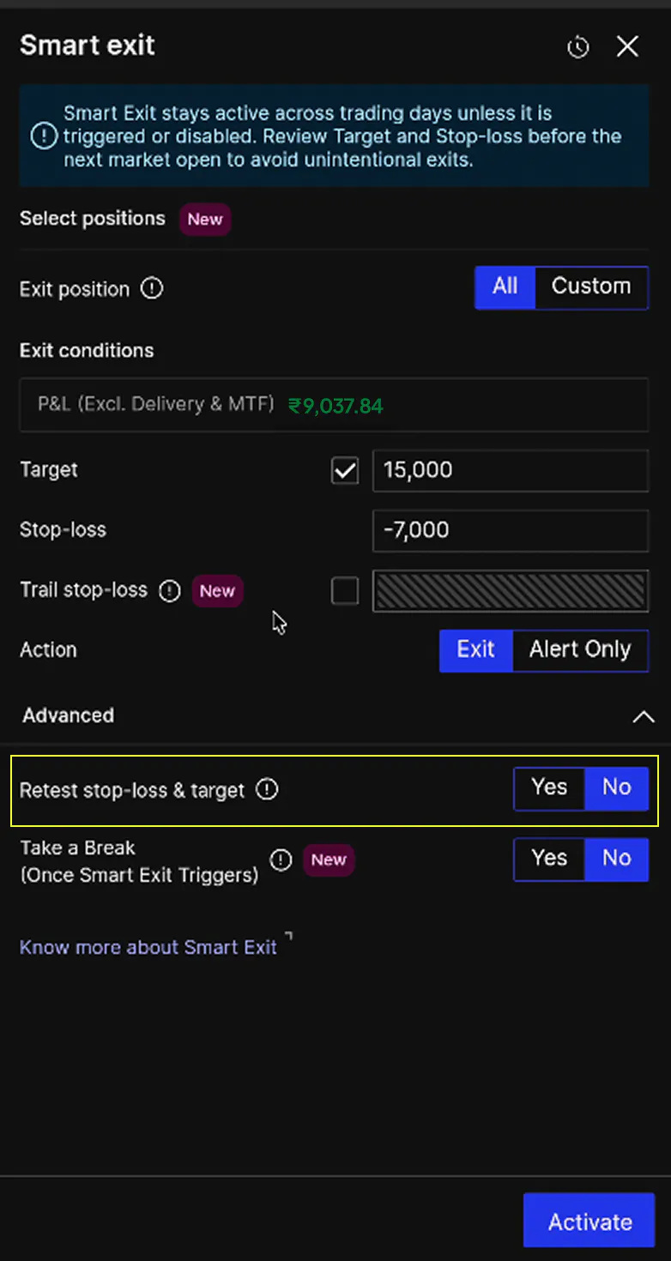Click info icon beside Take a Break
The image size is (671, 1261).
(281, 860)
